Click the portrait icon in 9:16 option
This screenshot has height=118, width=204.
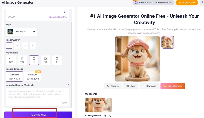point(22,59)
